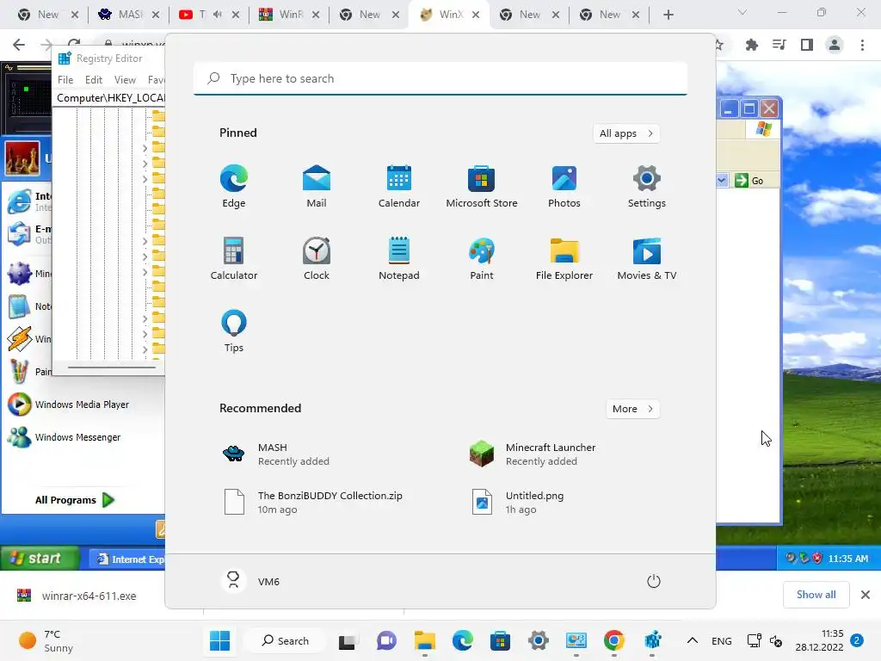Image resolution: width=881 pixels, height=661 pixels.
Task: Focus the Type here to search field
Action: (440, 78)
